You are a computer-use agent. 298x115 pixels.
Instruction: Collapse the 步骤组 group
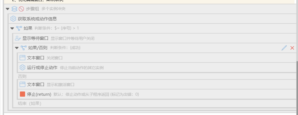point(7,9)
